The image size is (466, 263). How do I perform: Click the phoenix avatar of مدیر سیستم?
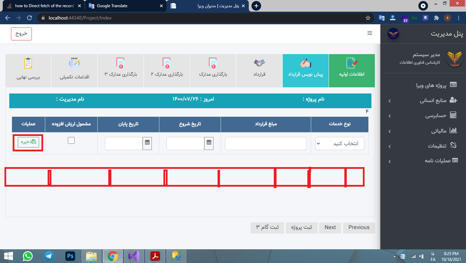click(454, 59)
